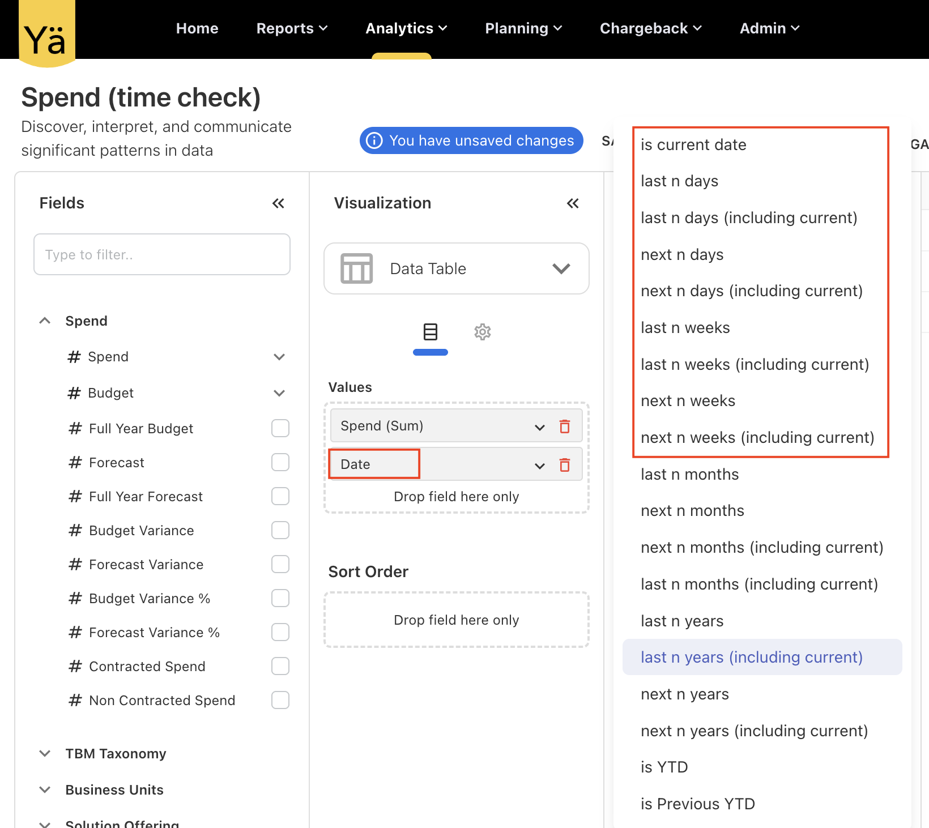Collapse the Visualization panel with double chevron

(x=573, y=203)
